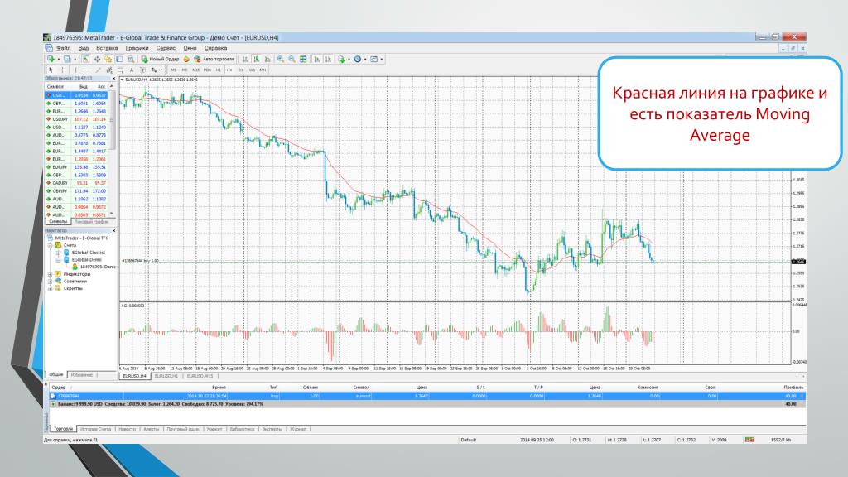
Task: Select the crosshair tool
Action: [x=62, y=70]
